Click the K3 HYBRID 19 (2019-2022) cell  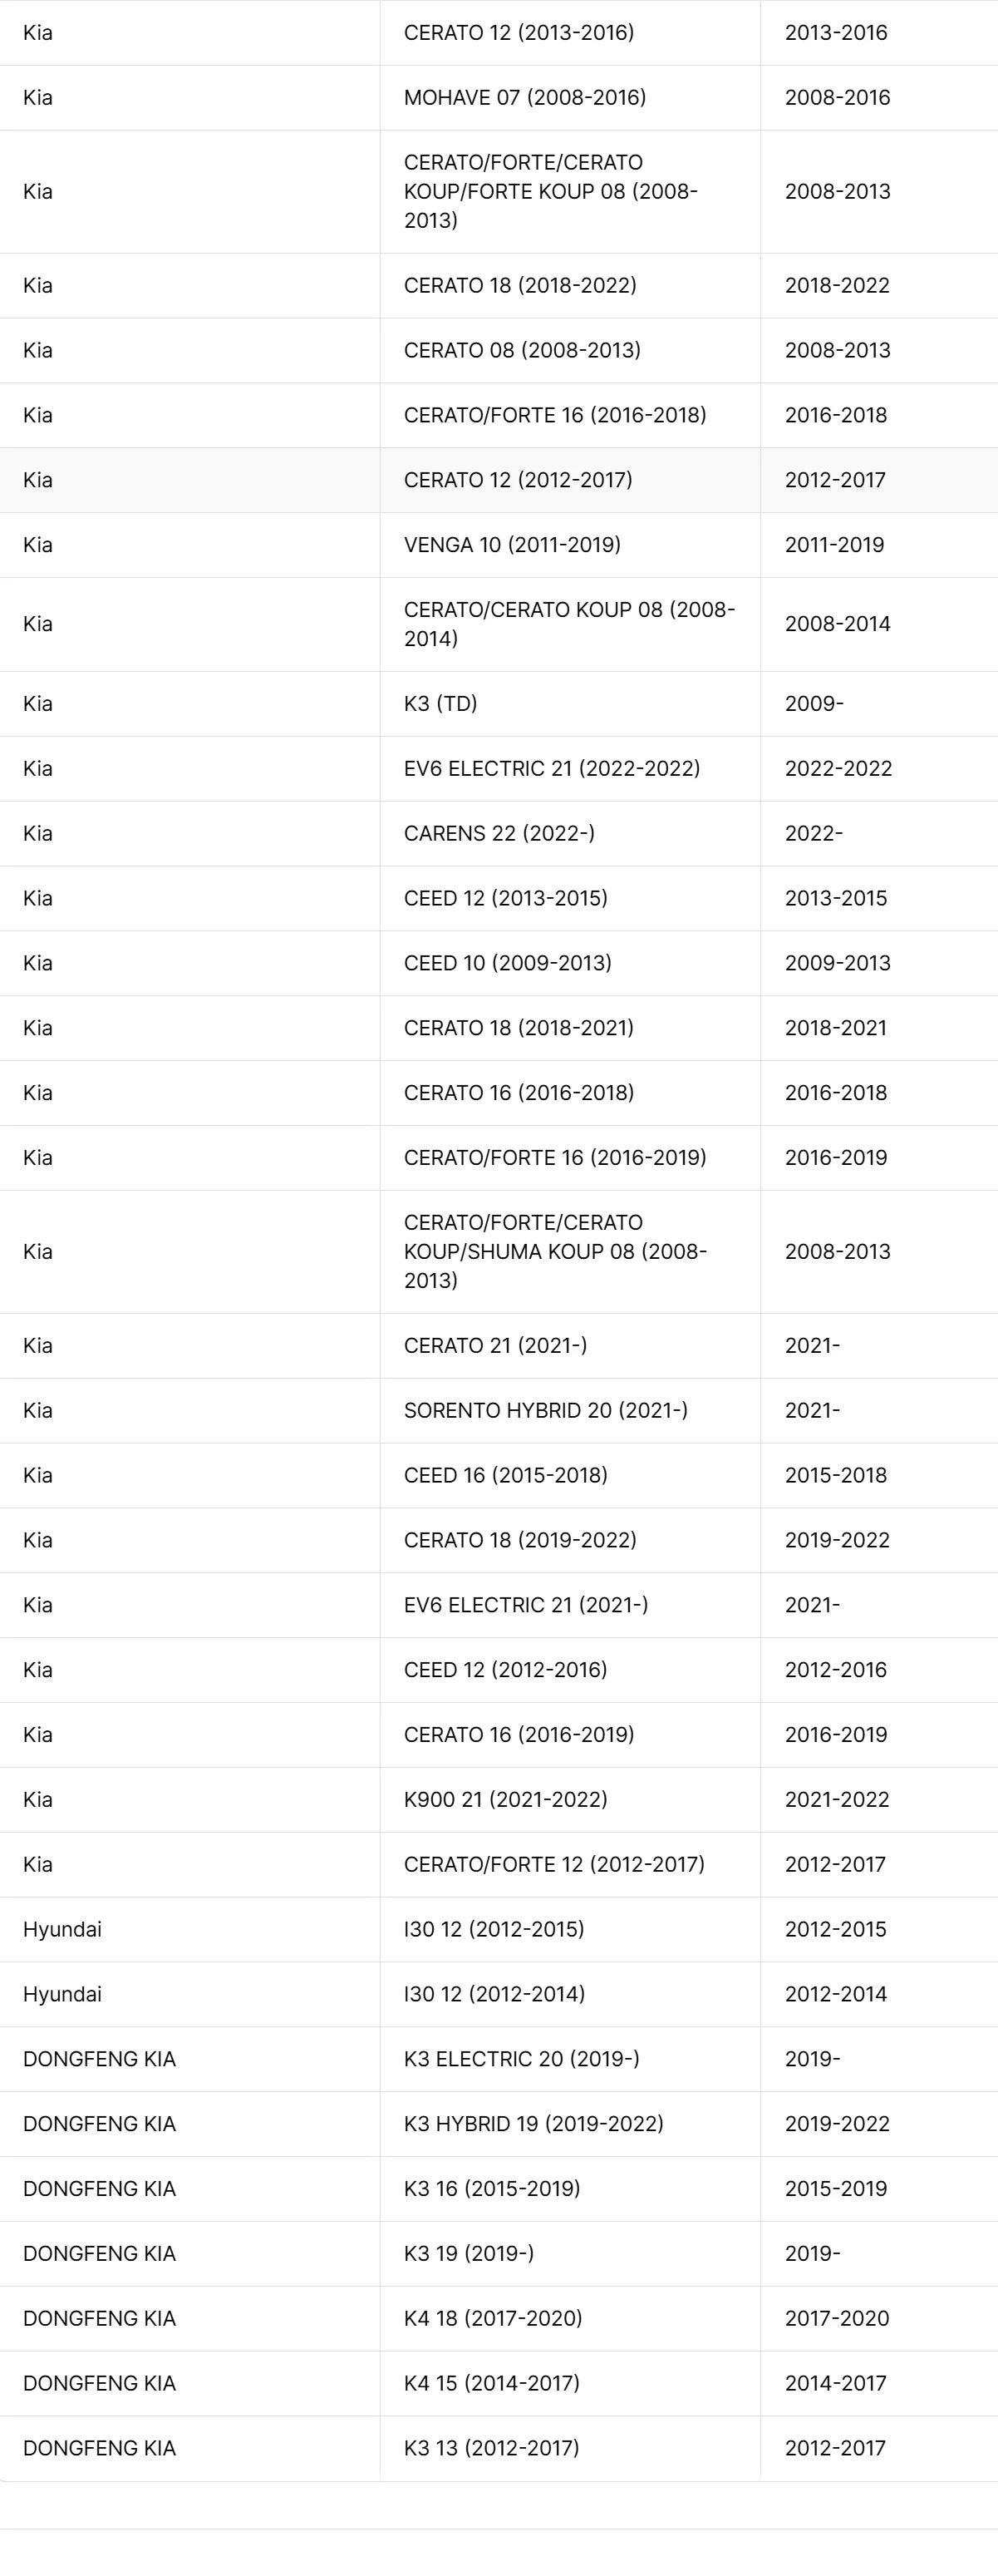click(x=533, y=2123)
